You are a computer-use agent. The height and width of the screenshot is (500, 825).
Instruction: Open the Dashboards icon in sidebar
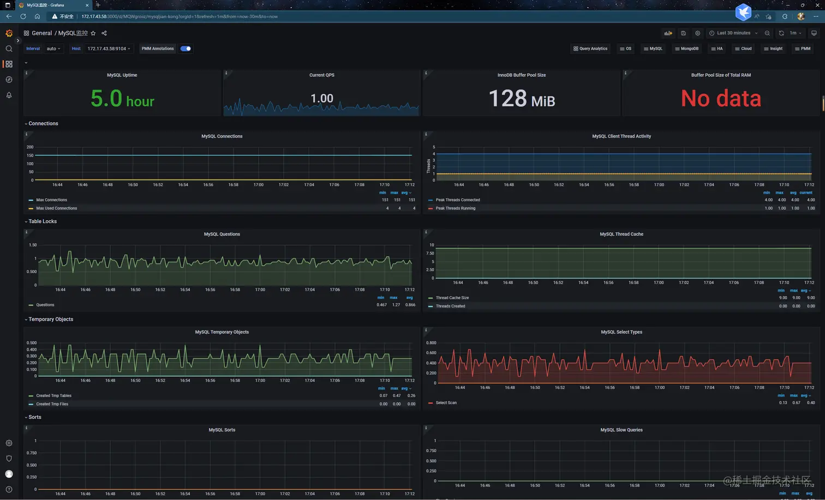tap(9, 64)
